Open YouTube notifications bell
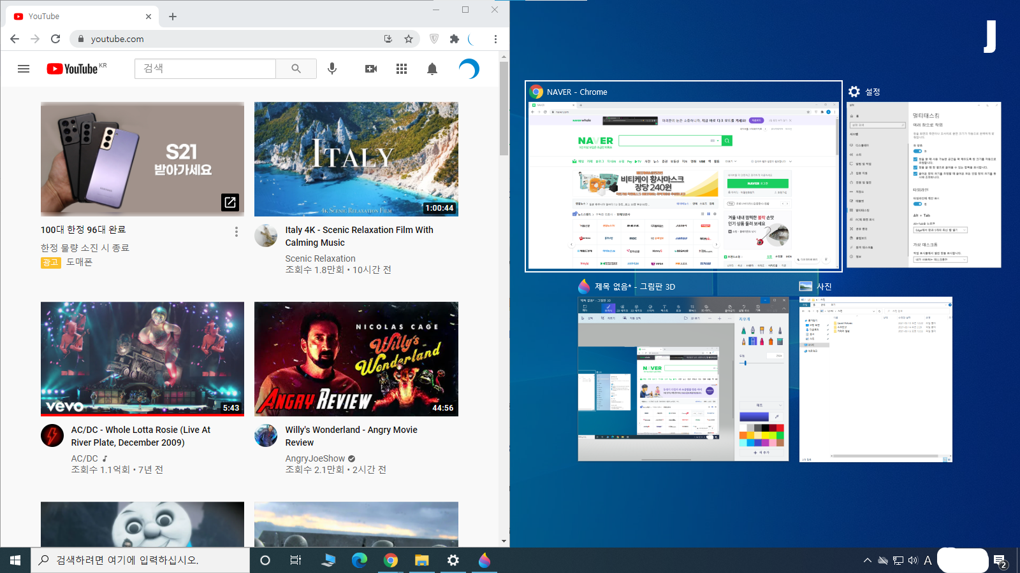 [432, 69]
